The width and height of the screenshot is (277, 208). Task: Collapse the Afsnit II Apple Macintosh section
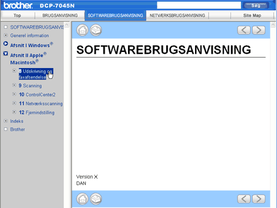tap(6, 54)
